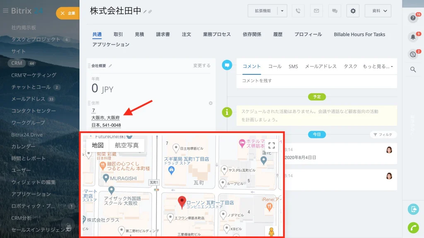Open タスクとプロジェクト in the sidebar
This screenshot has height=238, width=424.
(36, 39)
